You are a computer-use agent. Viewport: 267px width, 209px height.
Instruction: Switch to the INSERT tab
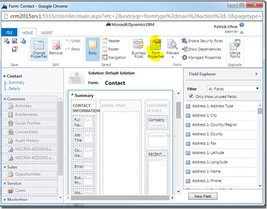46,33
